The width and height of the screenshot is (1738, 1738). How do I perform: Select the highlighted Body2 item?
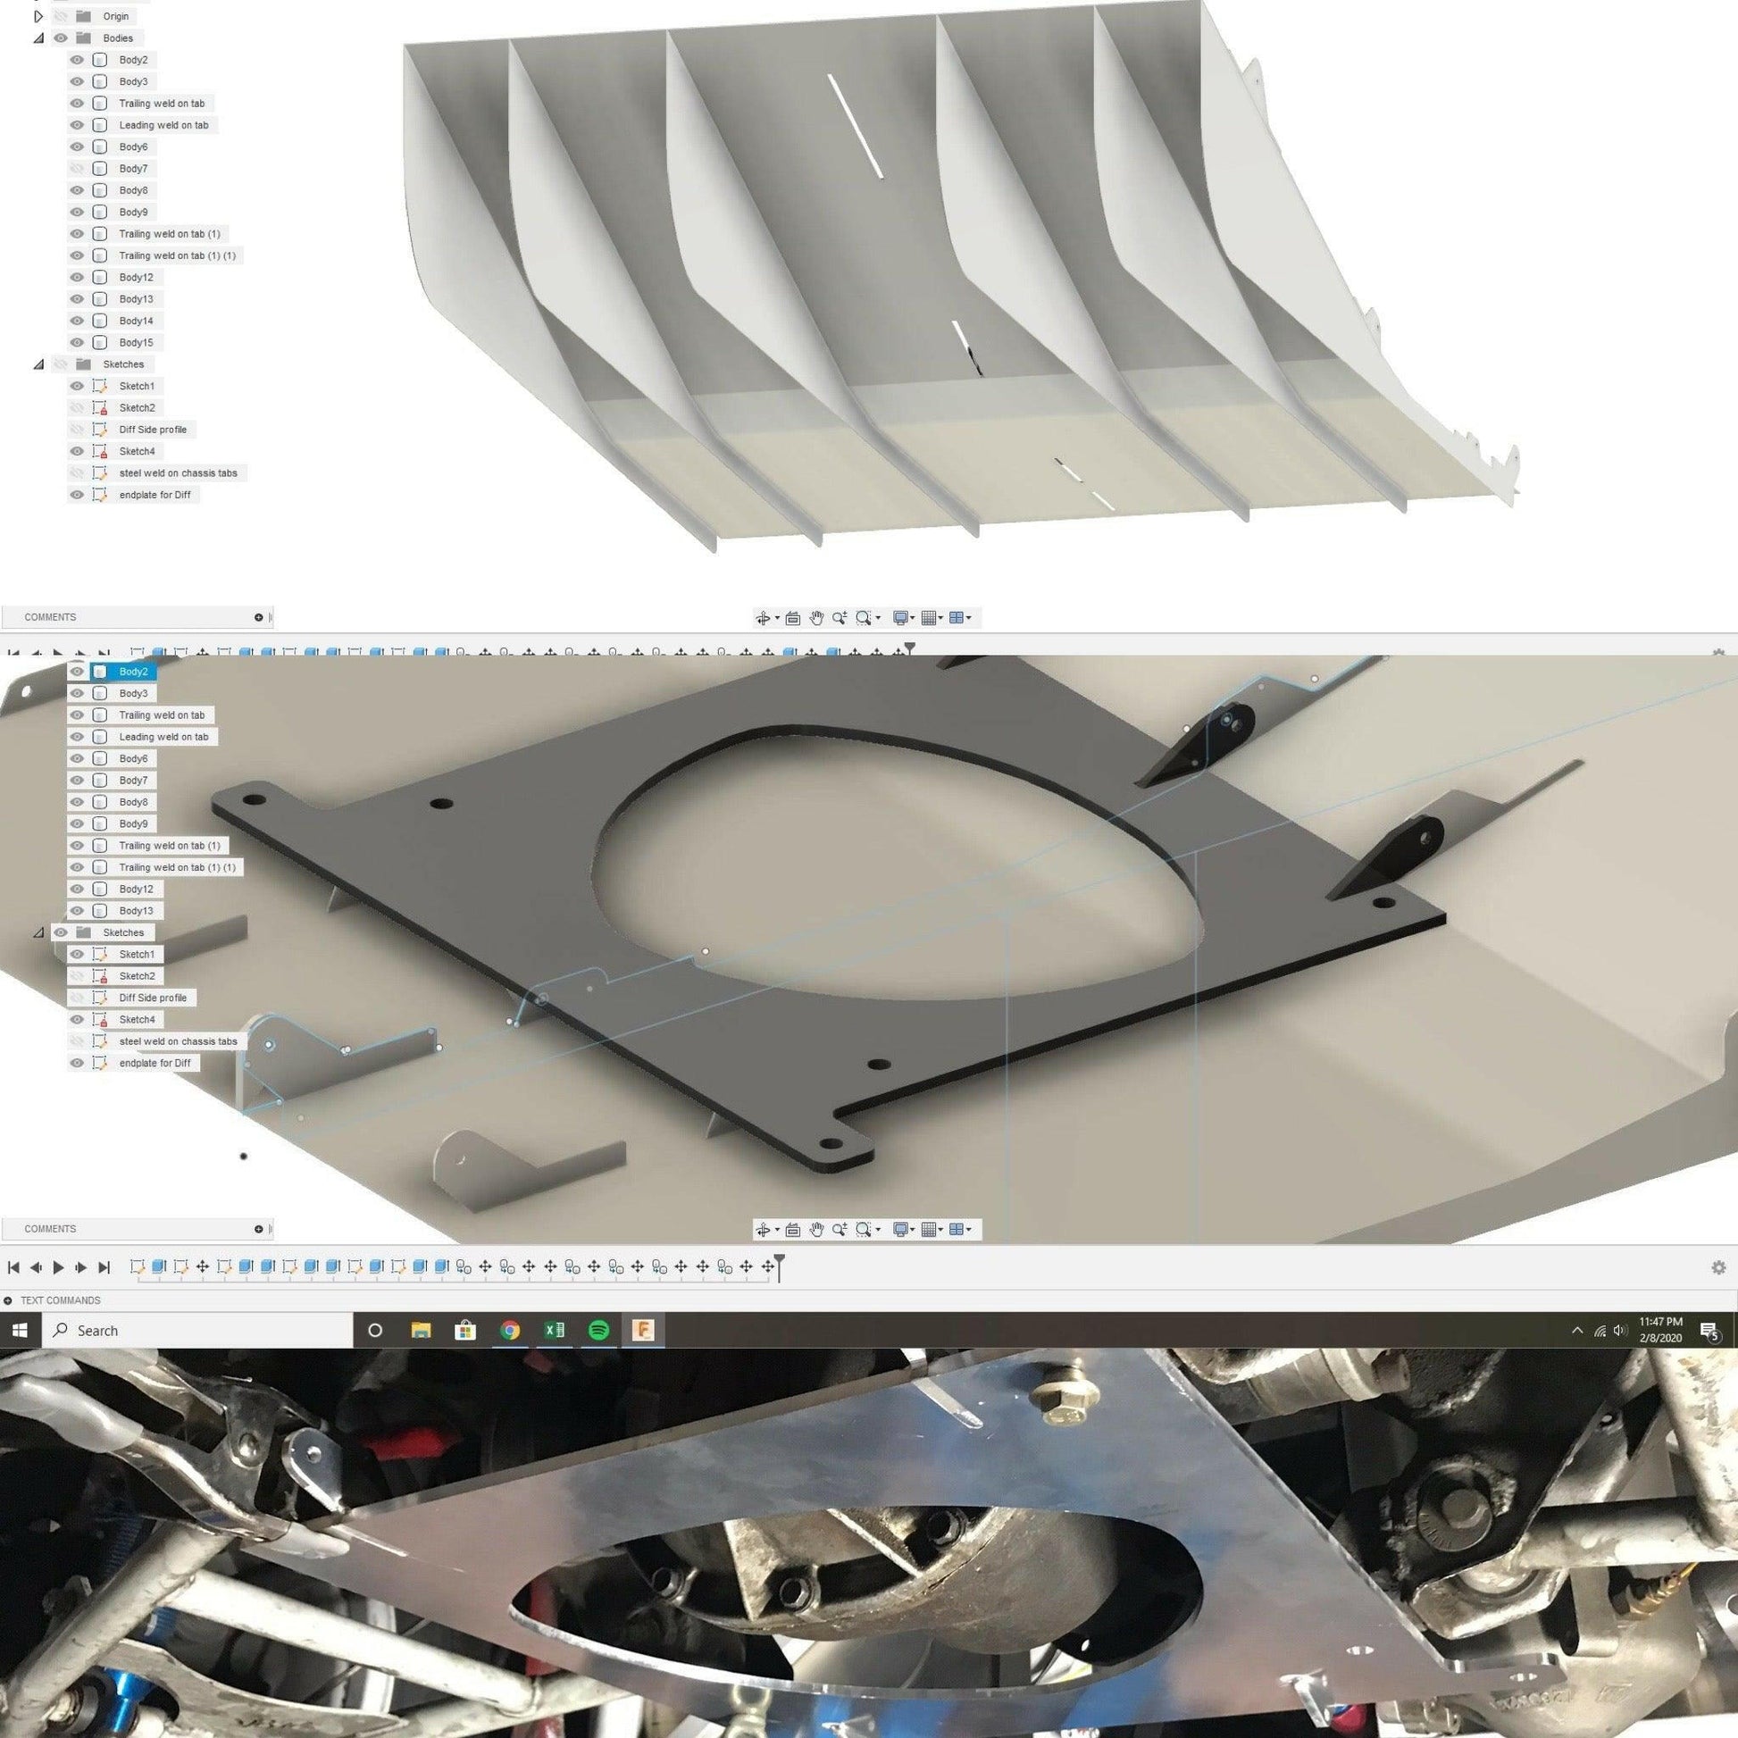tap(133, 672)
